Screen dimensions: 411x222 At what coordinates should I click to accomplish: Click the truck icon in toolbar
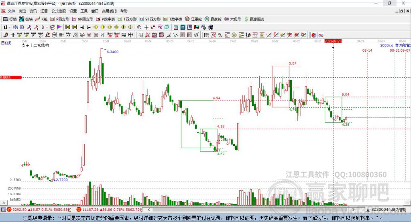210,27
